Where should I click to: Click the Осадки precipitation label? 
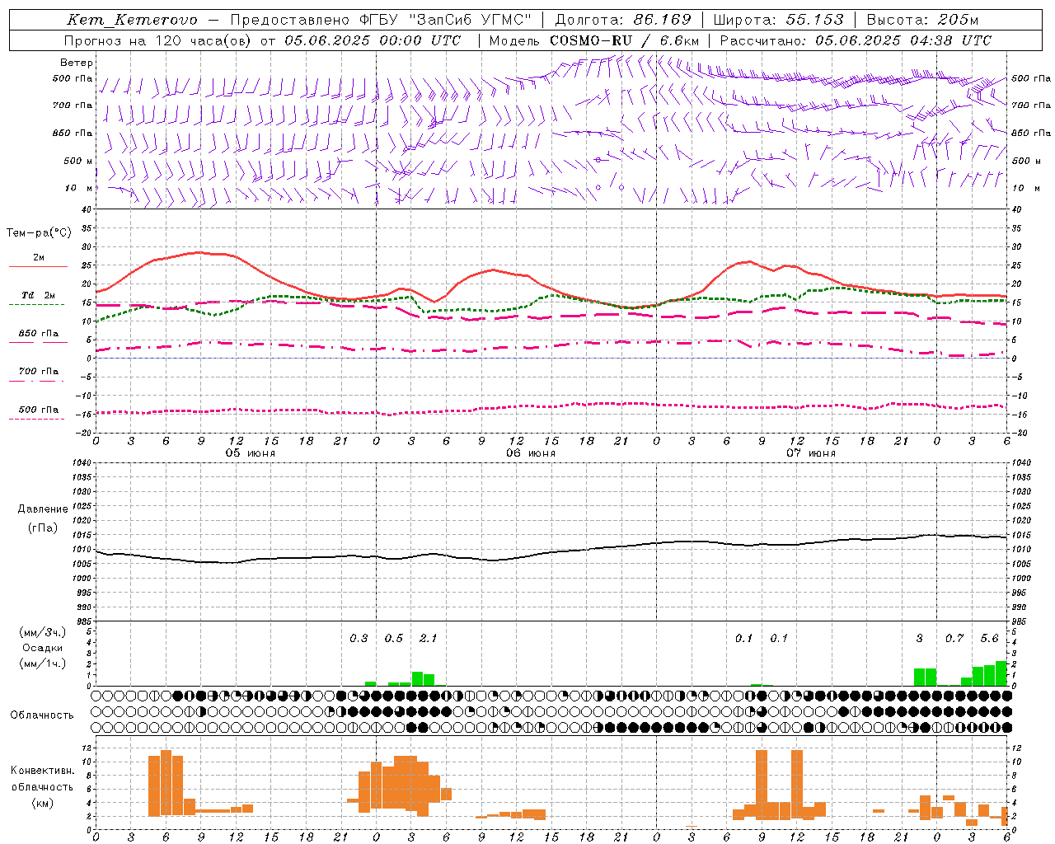click(x=43, y=648)
